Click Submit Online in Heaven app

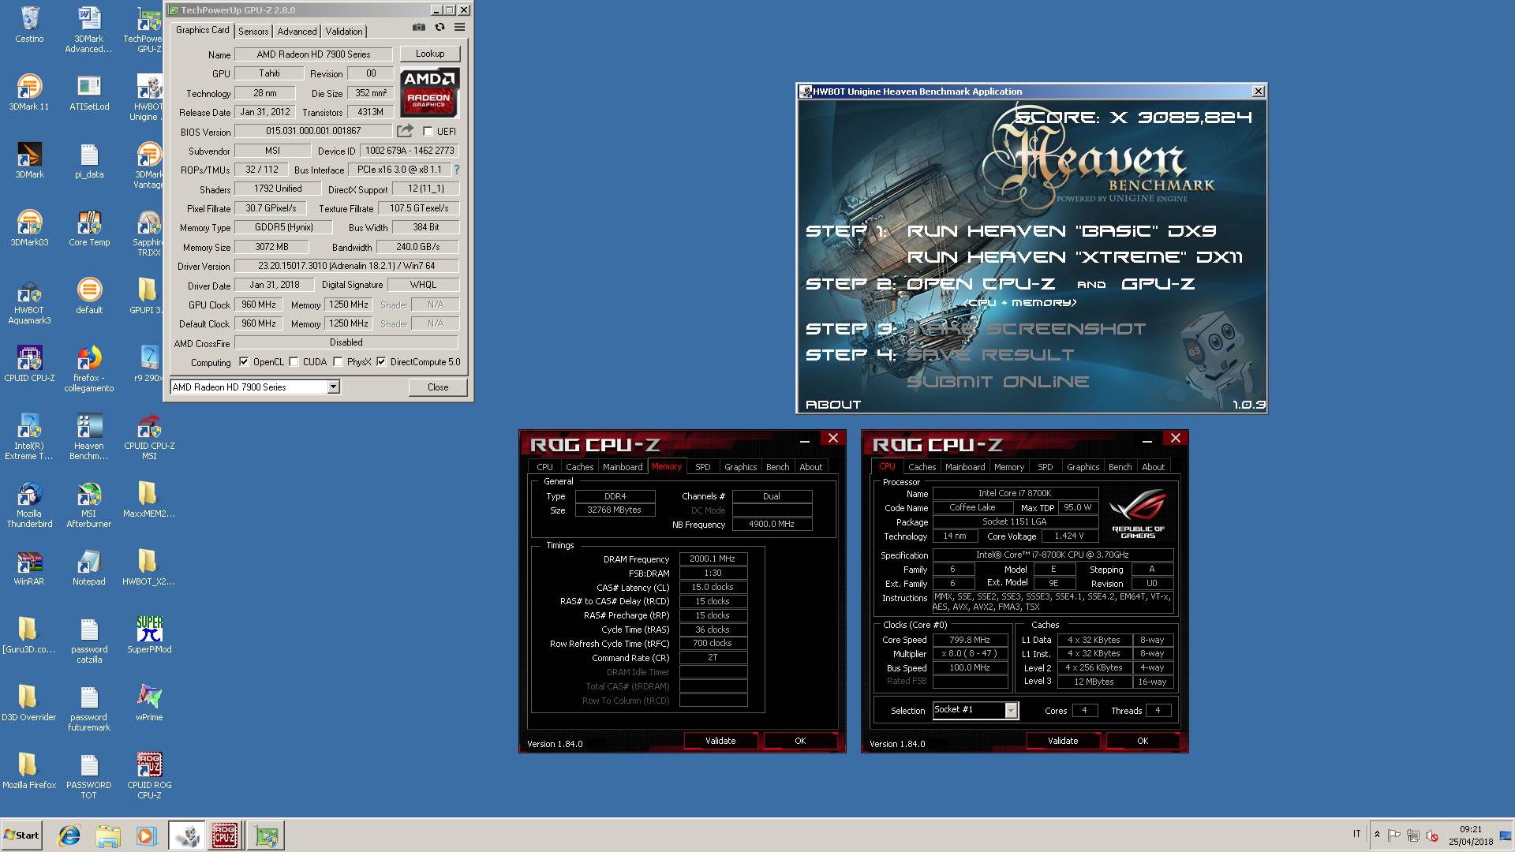pos(998,382)
